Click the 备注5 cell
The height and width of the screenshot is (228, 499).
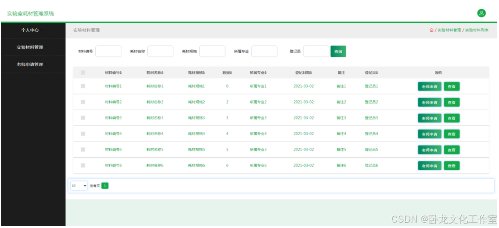[x=341, y=150]
